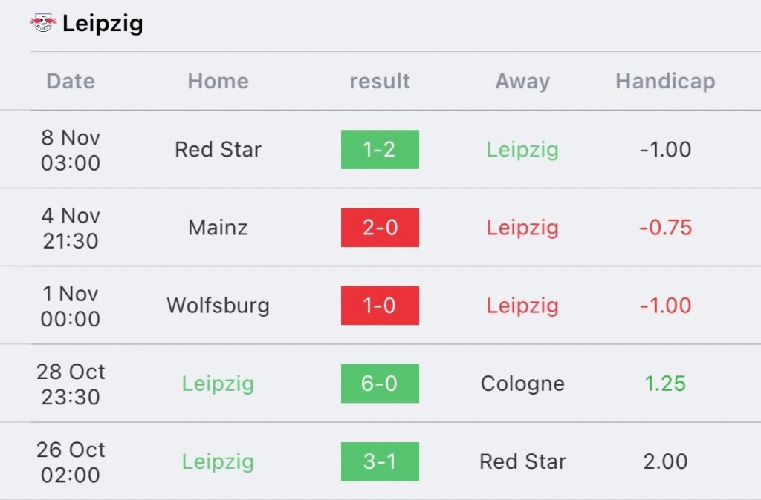Select the Wolfsburg home team
The width and height of the screenshot is (761, 500).
[x=218, y=305]
